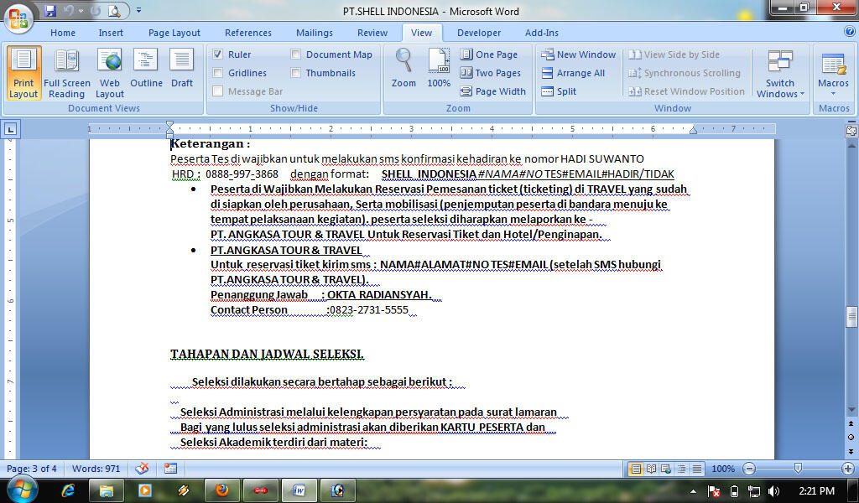Click the Undo icon in Quick Access Toolbar

coord(69,11)
